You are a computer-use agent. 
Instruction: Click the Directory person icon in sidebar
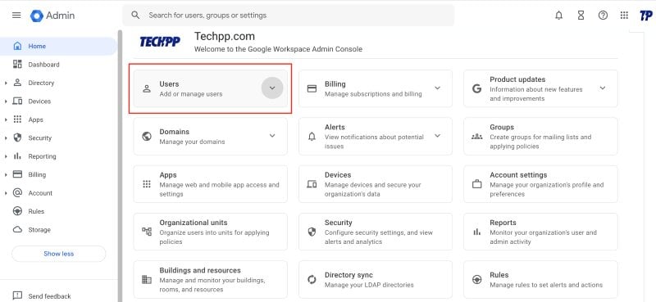pos(17,83)
